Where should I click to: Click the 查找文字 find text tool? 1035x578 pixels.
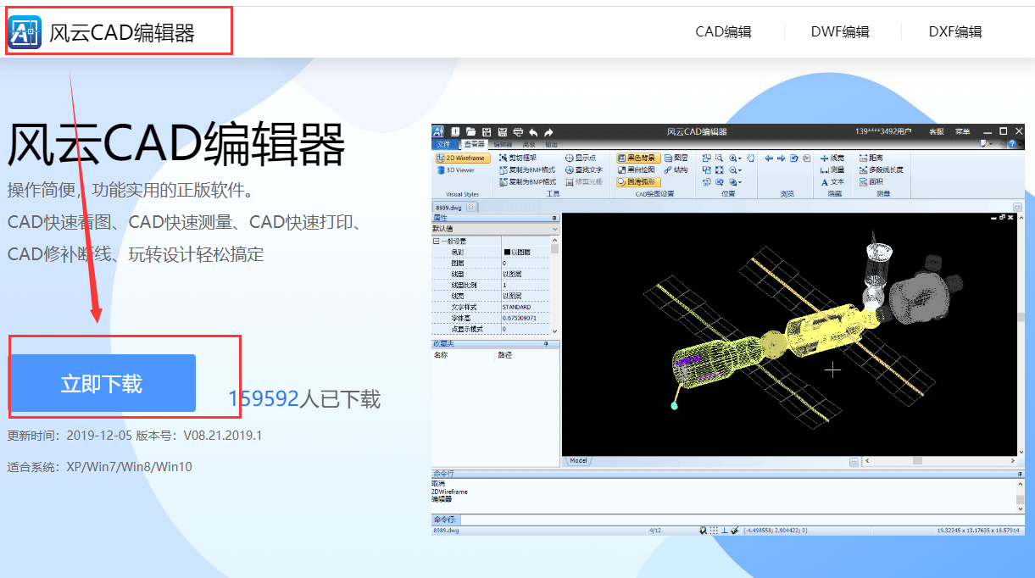(x=583, y=170)
